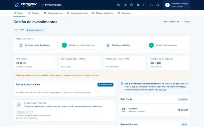The height and width of the screenshot is (127, 204).
Task: Click the INVESTIMENTOS breadcrumb
Action: [171, 22]
